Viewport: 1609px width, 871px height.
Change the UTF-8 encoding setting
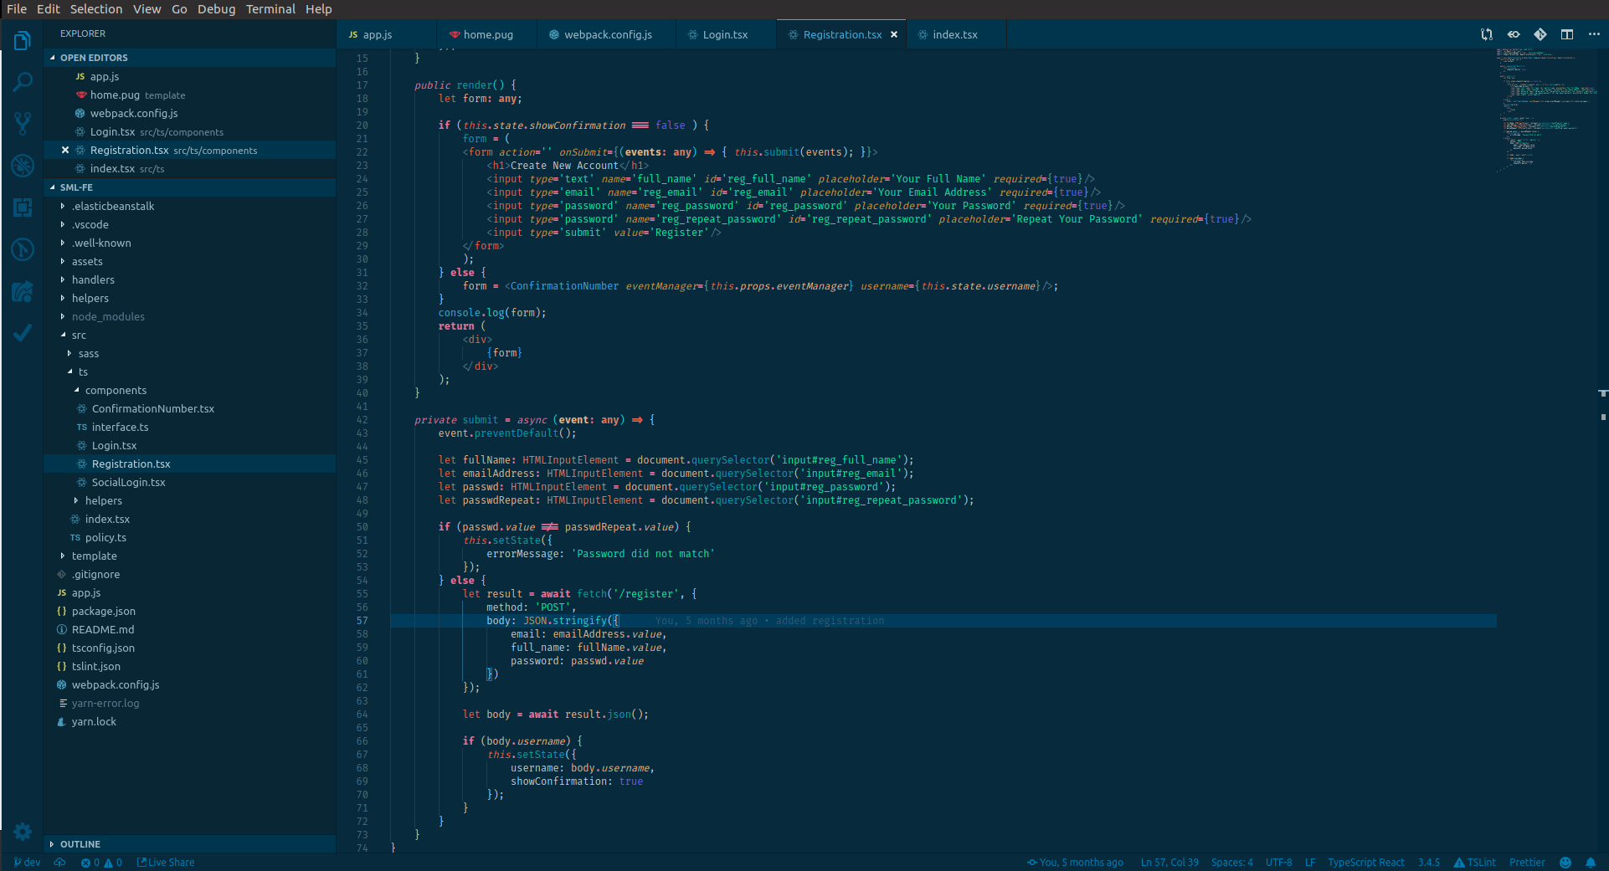coord(1278,863)
